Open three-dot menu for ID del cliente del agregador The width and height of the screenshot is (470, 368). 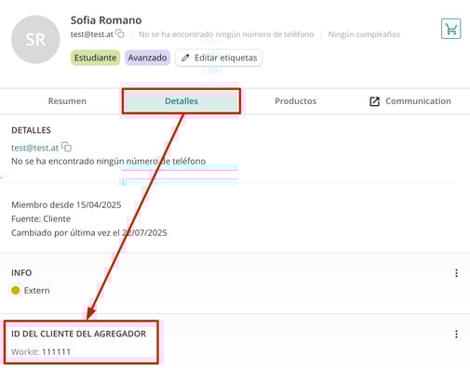[x=456, y=334]
